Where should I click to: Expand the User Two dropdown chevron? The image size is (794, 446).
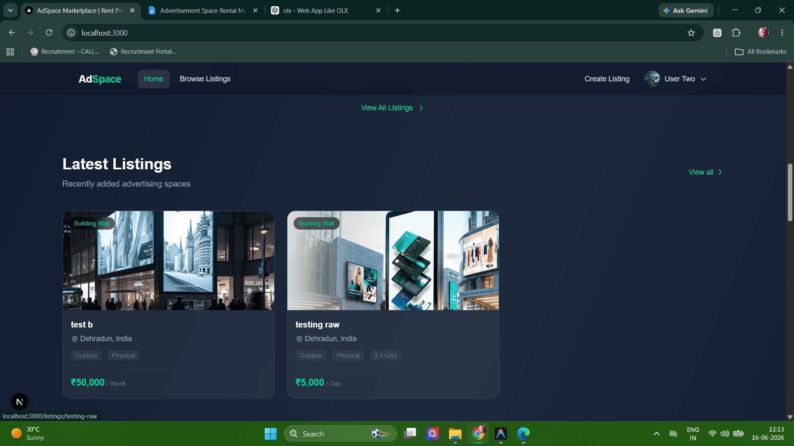[x=703, y=79]
